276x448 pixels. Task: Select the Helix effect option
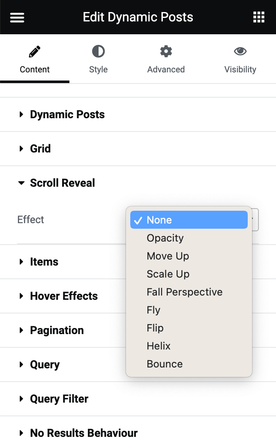tap(159, 346)
